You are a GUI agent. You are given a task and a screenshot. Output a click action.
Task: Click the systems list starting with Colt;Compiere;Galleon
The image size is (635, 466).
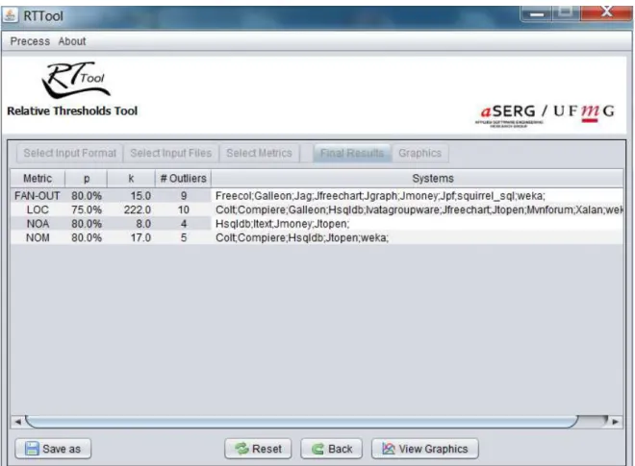coord(418,210)
